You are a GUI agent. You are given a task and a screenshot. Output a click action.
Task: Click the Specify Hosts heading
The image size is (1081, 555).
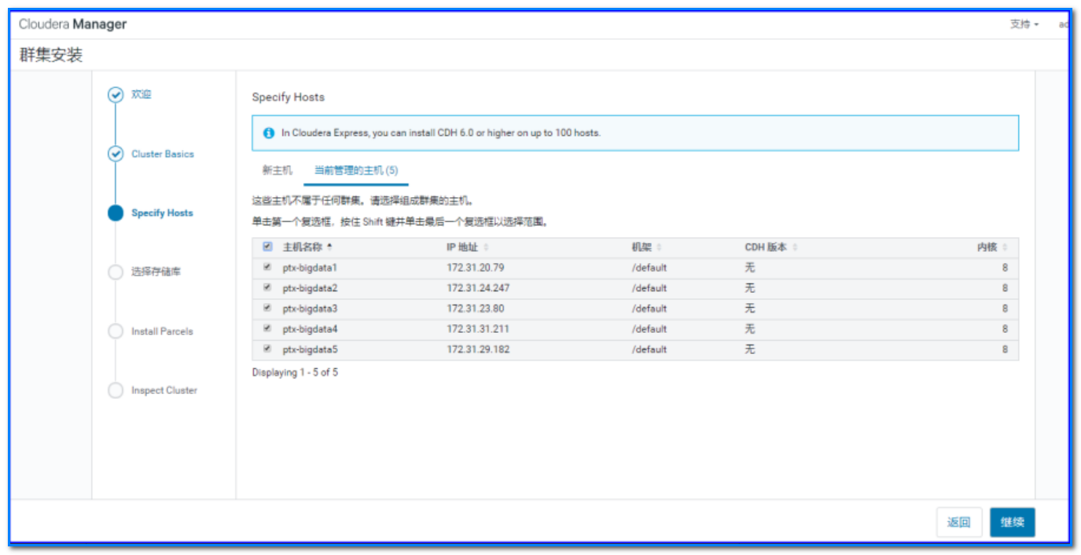289,97
